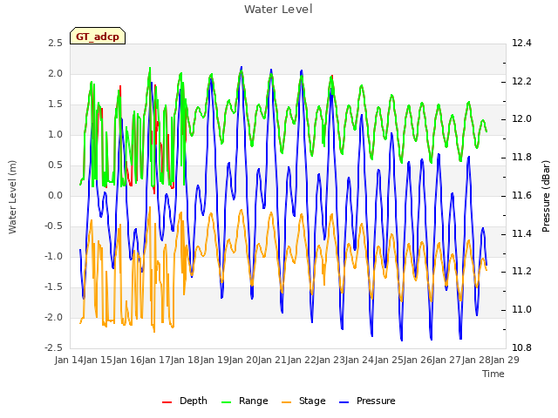Click the GT_adcp annotation label

pyautogui.click(x=98, y=36)
